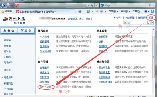Click the Read Mail envelope icon
This screenshot has height=97, width=157.
[96, 11]
